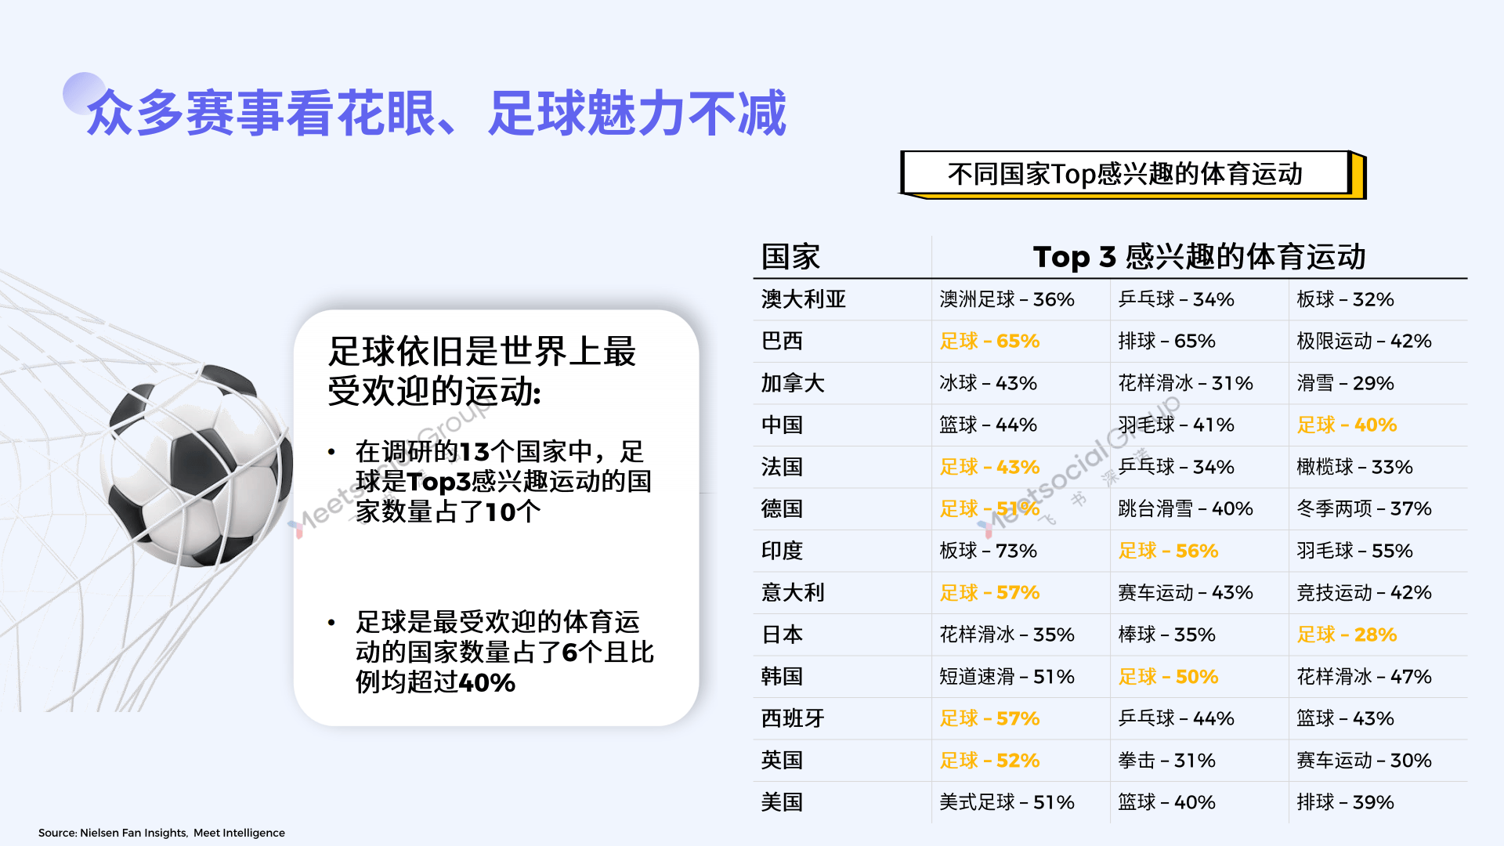Click Germany's 足球 – 51% cell

[989, 509]
